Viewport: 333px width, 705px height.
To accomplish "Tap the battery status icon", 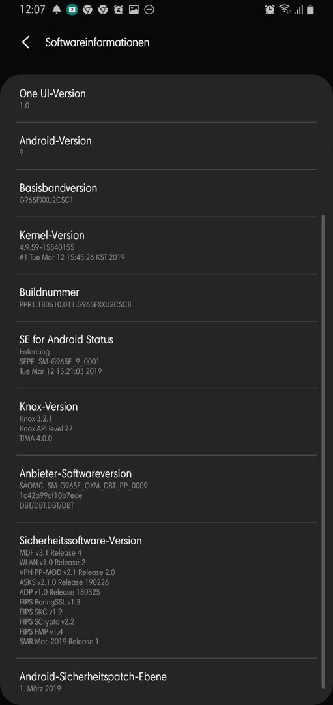I will [x=310, y=9].
